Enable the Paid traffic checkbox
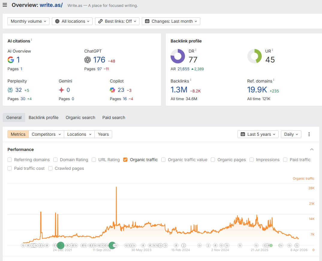Image resolution: width=322 pixels, height=261 pixels. [x=285, y=160]
